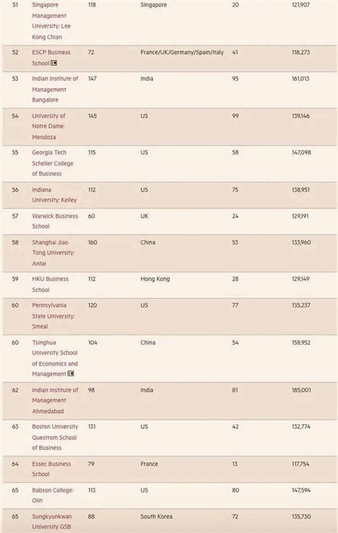
Task: Click the HKU Business School link
Action: pyautogui.click(x=50, y=284)
